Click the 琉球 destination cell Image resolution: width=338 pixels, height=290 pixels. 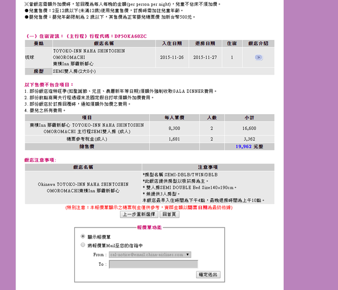point(38,57)
